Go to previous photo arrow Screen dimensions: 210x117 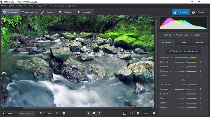89,113
